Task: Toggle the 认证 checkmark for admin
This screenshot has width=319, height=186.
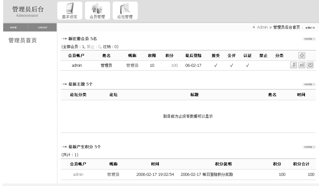Action: tap(247, 65)
